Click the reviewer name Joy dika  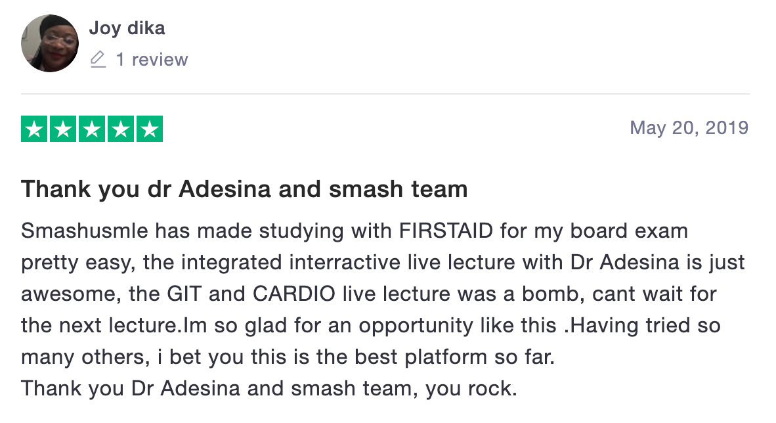tap(127, 28)
